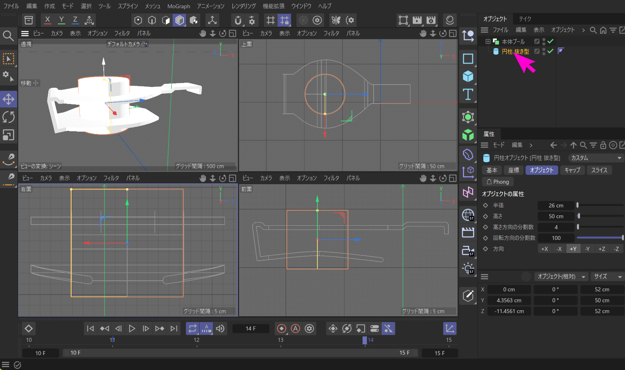Open the MoGraph menu
Screen dimensions: 625x370
179,6
